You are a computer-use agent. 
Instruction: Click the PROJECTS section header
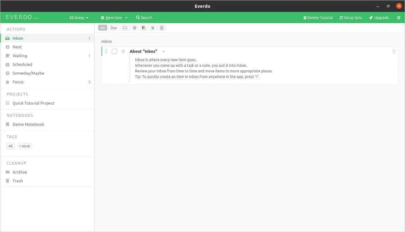[x=17, y=94]
